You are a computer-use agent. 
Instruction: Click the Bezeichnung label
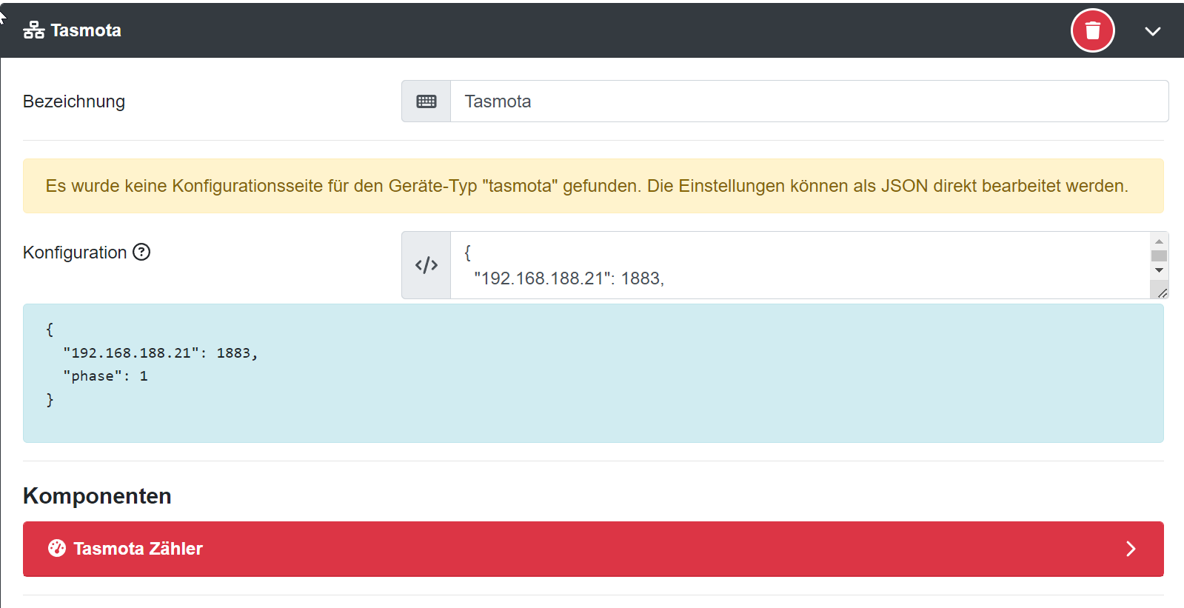pos(74,101)
